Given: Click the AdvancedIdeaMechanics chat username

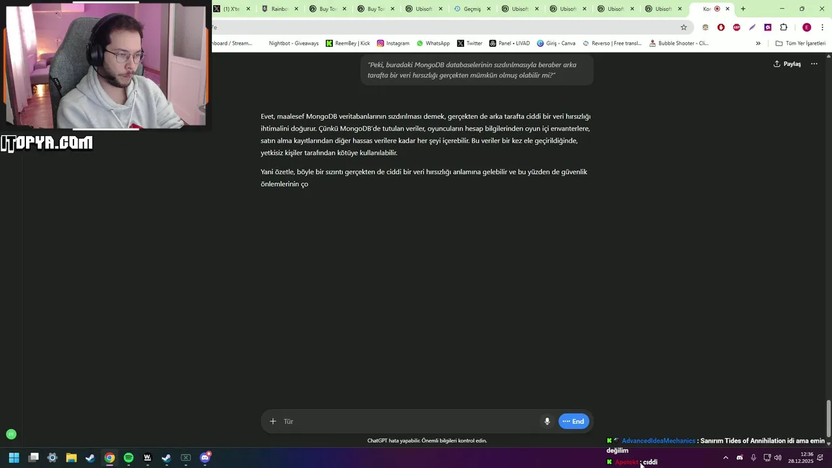Looking at the screenshot, I should pyautogui.click(x=658, y=441).
